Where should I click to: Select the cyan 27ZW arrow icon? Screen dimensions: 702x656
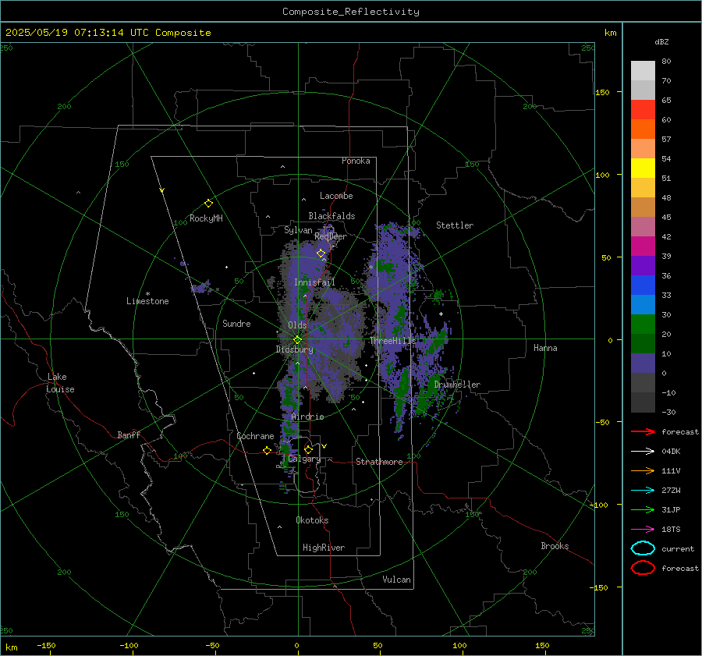coord(643,490)
